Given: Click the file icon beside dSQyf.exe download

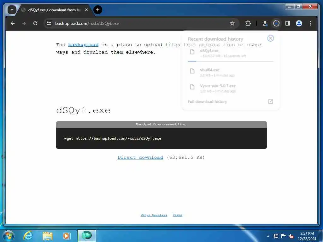Looking at the screenshot, I should (192, 52).
